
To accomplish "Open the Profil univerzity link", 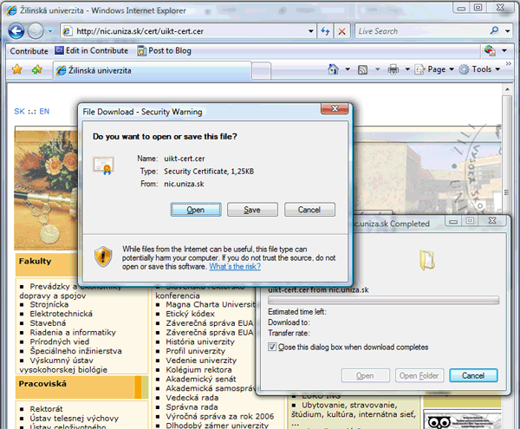I will [x=195, y=351].
